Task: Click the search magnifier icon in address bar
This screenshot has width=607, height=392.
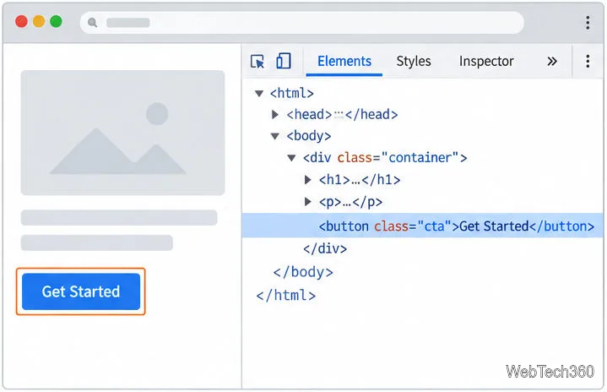Action: (92, 23)
